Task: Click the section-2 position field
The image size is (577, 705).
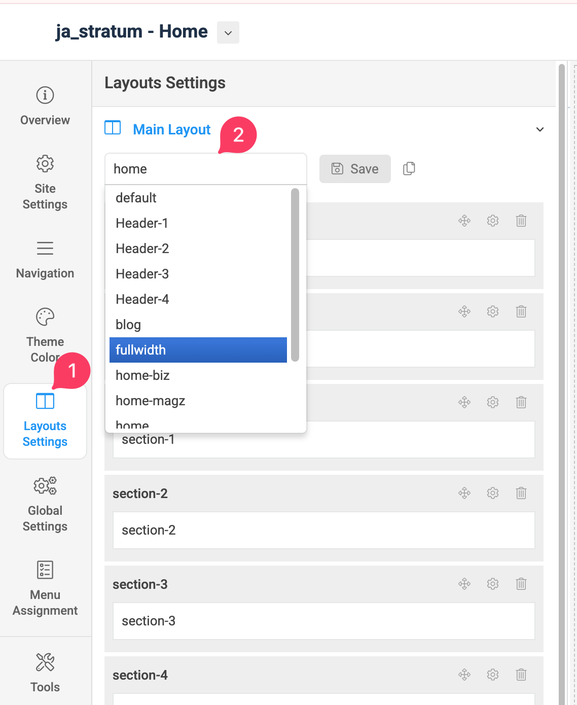Action: coord(324,530)
